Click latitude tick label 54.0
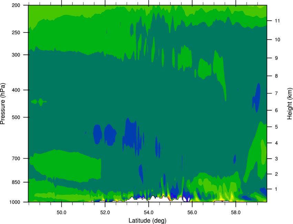This screenshot has width=293, height=224. tap(149, 213)
